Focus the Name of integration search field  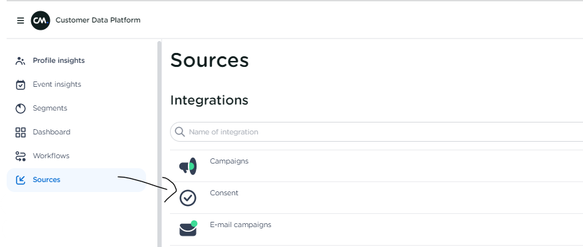click(x=376, y=132)
